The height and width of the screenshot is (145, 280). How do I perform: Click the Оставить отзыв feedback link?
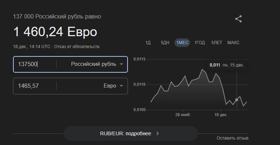click(232, 138)
